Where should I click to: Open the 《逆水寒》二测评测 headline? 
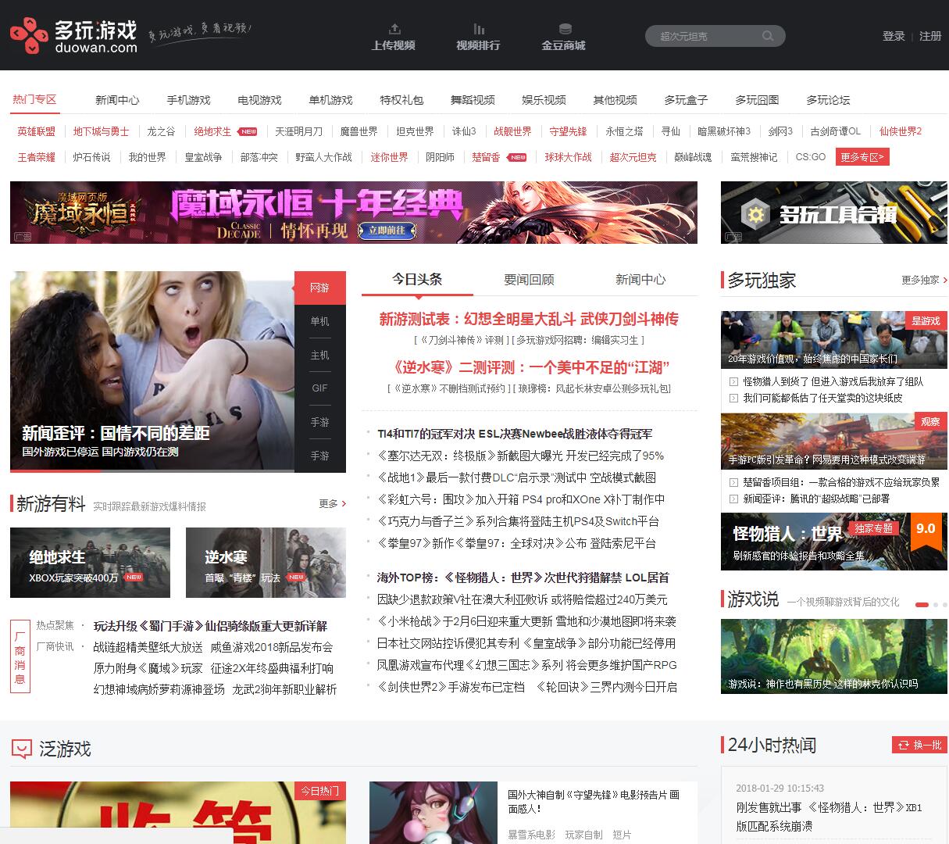tap(529, 367)
